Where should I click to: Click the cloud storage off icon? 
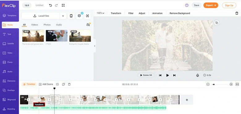pos(88,25)
